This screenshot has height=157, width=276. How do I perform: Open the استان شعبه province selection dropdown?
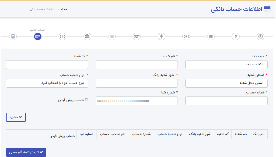pos(226,83)
